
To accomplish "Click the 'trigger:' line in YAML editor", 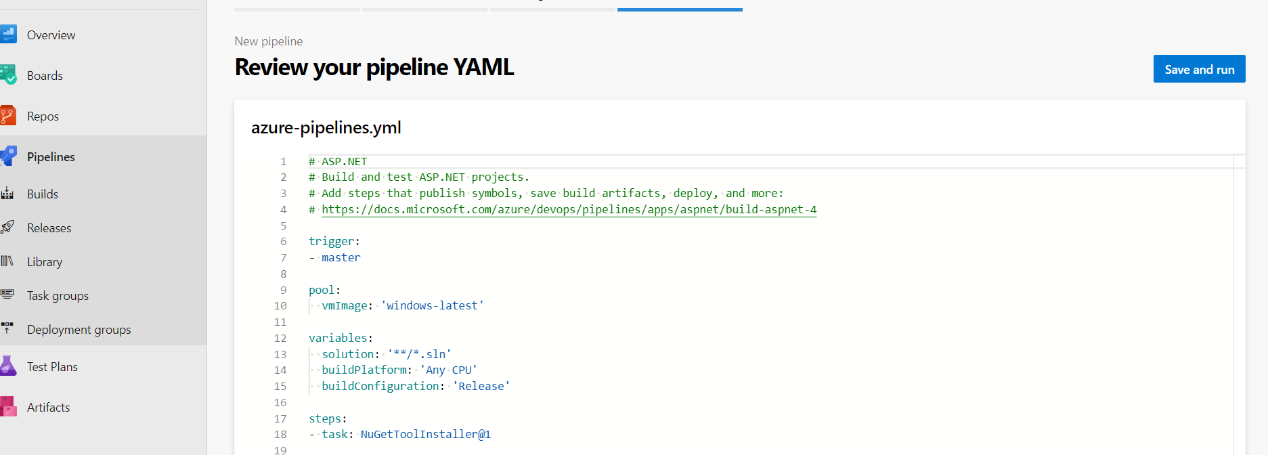I will click(334, 241).
